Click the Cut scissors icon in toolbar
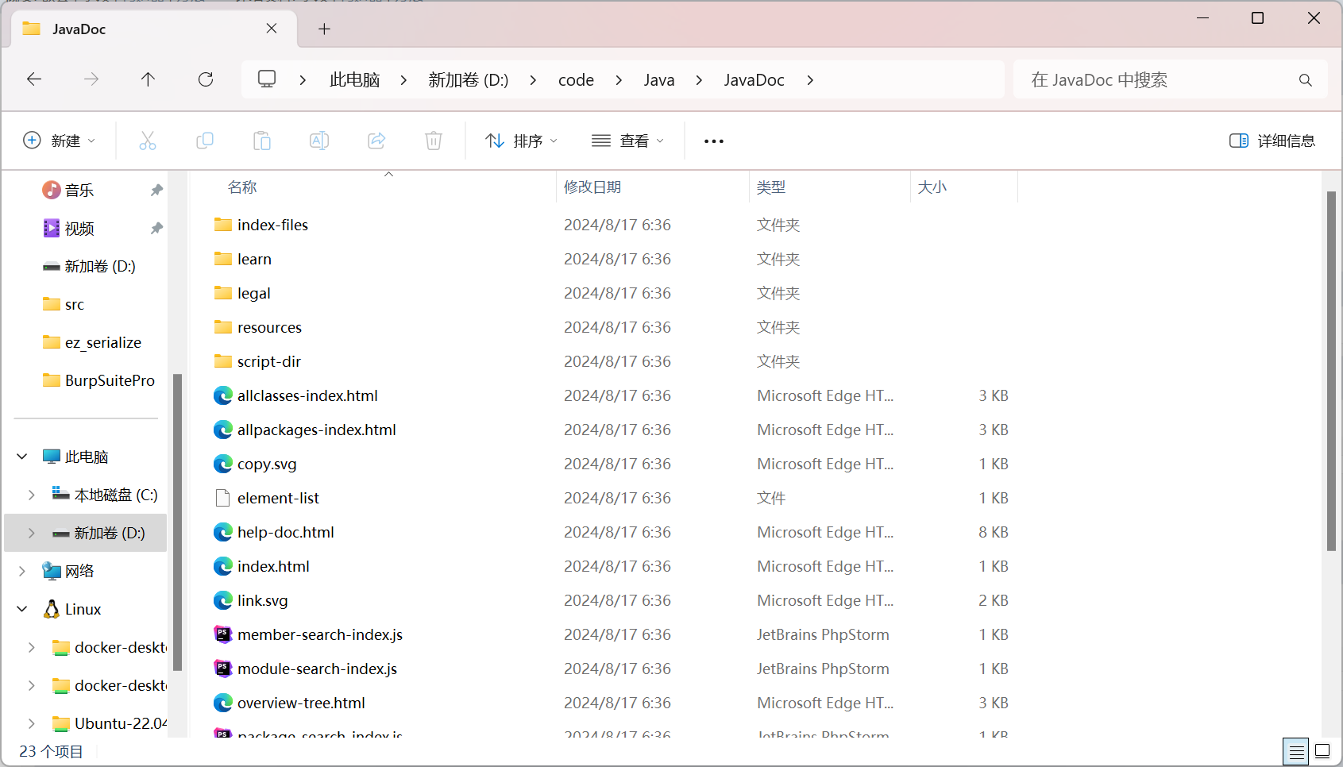 (148, 141)
